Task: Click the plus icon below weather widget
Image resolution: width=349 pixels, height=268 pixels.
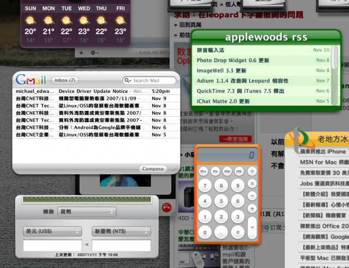Action: click(x=81, y=53)
